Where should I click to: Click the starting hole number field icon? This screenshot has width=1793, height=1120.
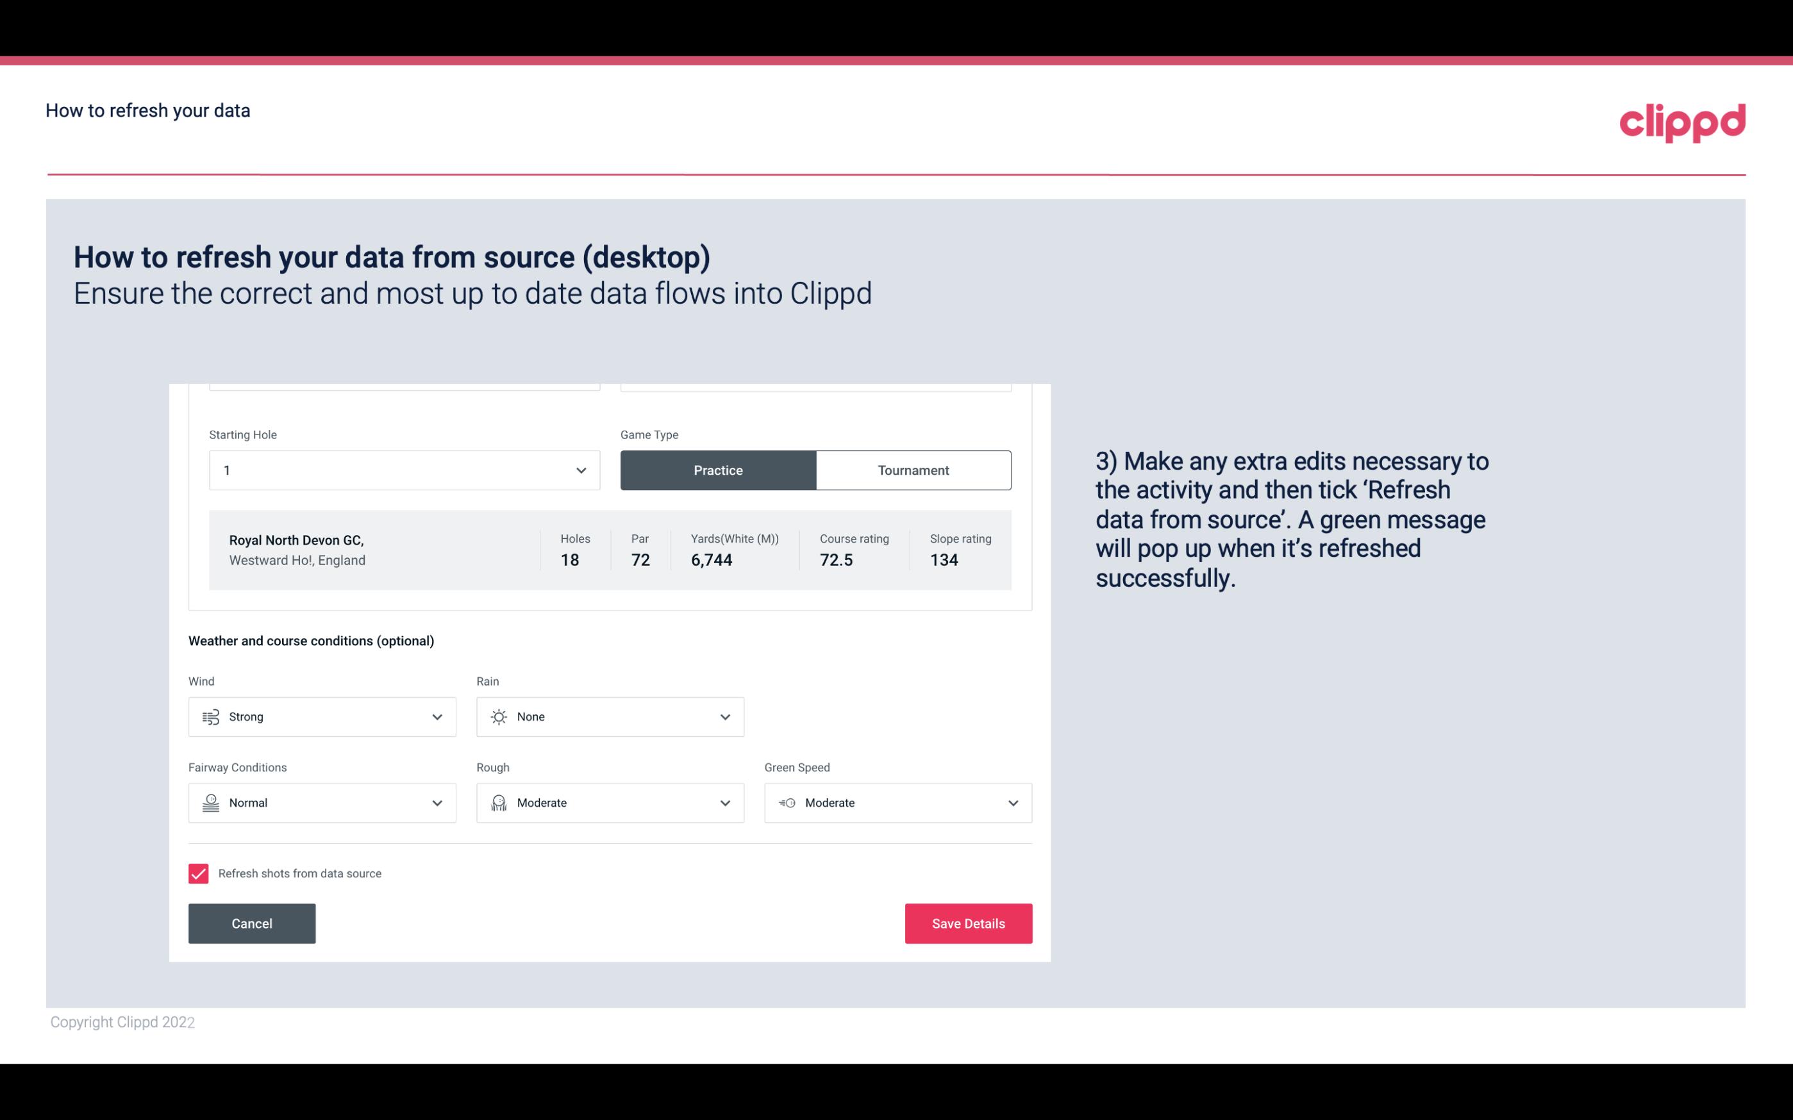click(x=581, y=470)
